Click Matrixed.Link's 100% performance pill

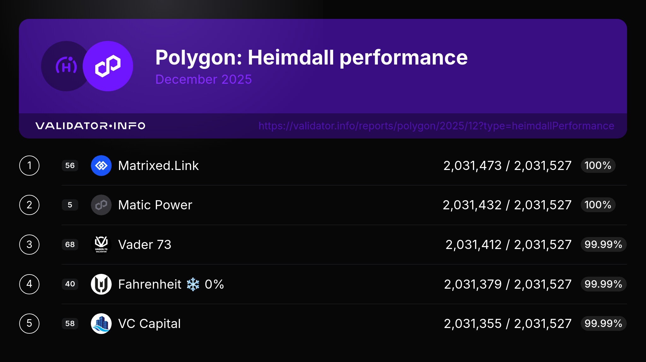(598, 166)
